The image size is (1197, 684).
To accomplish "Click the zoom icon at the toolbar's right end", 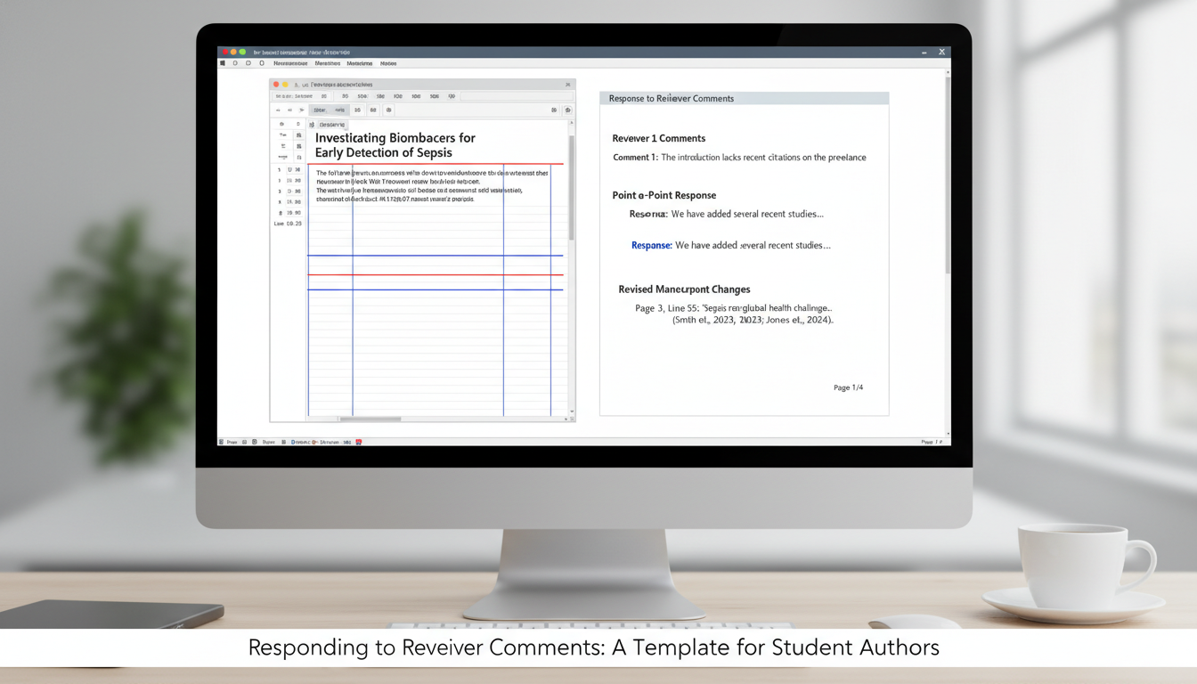I will pyautogui.click(x=568, y=110).
